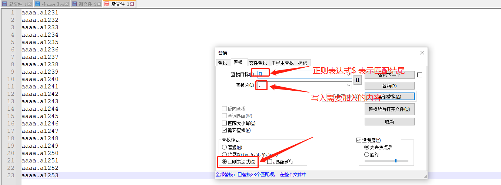Image resolution: width=501 pixels, height=185 pixels.
Task: Close the 新文件 2 tab with its X icon
Action: (x=100, y=4)
